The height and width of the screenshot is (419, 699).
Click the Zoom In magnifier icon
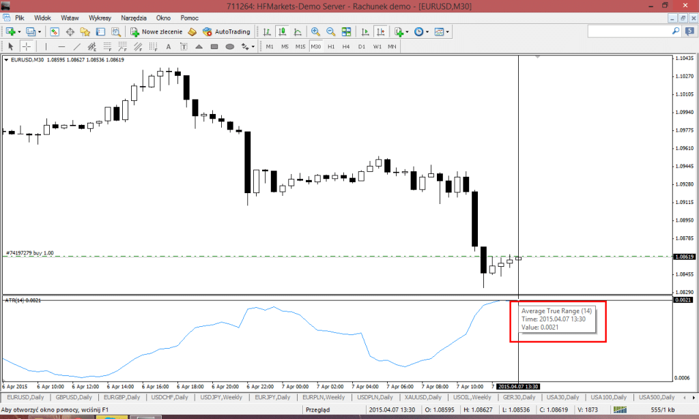tap(315, 31)
